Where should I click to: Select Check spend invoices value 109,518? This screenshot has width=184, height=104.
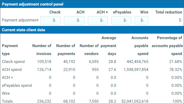point(44,62)
